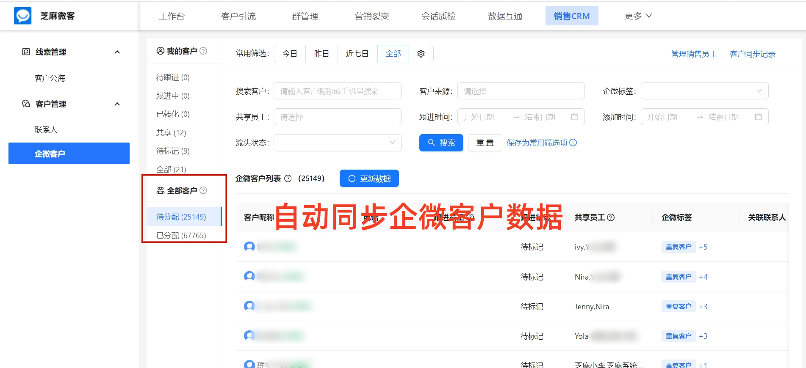
Task: Open the 客户引流 tab
Action: coord(238,16)
